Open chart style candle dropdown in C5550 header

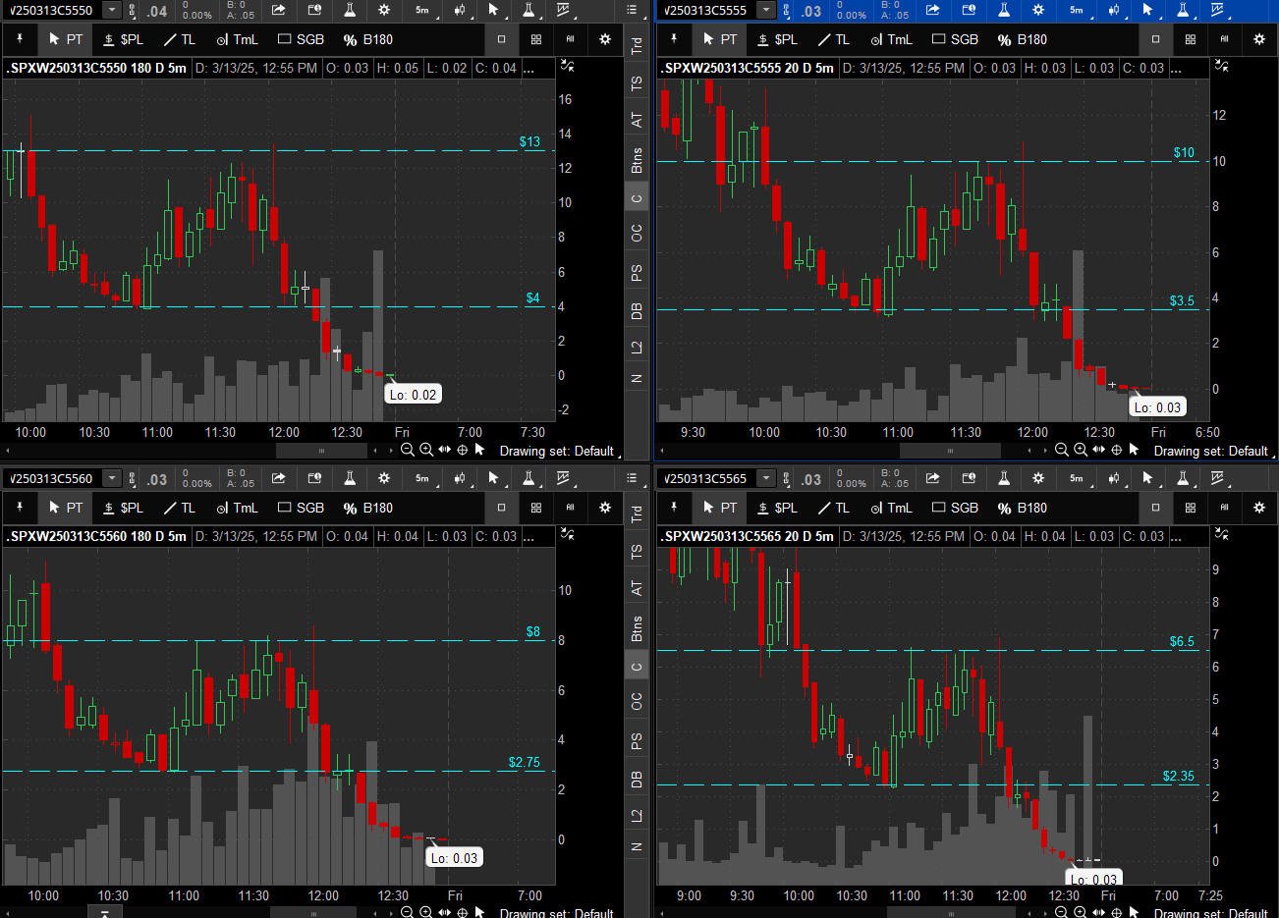(x=459, y=10)
